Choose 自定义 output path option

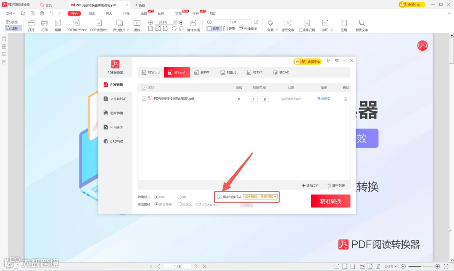pyautogui.click(x=179, y=204)
